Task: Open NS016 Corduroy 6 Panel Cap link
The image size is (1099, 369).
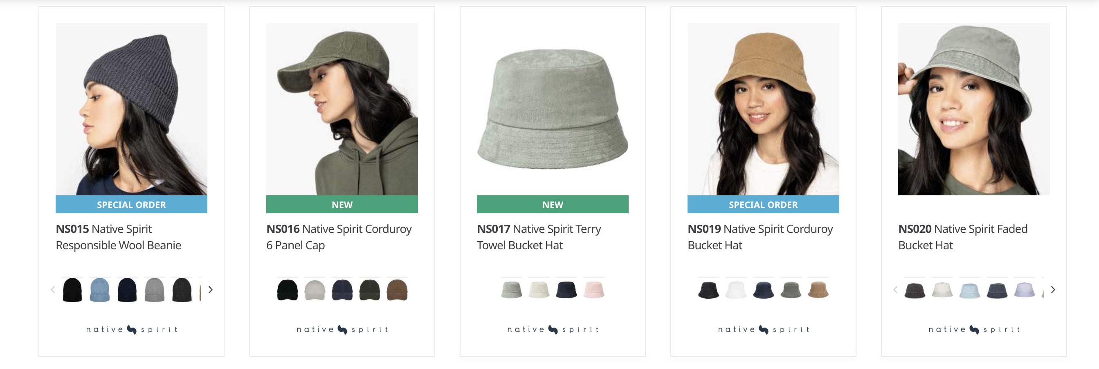Action: pos(339,237)
